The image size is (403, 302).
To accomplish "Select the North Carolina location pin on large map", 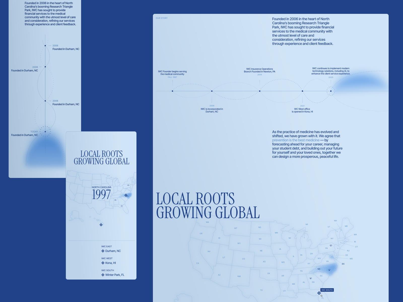I will pos(329,270).
